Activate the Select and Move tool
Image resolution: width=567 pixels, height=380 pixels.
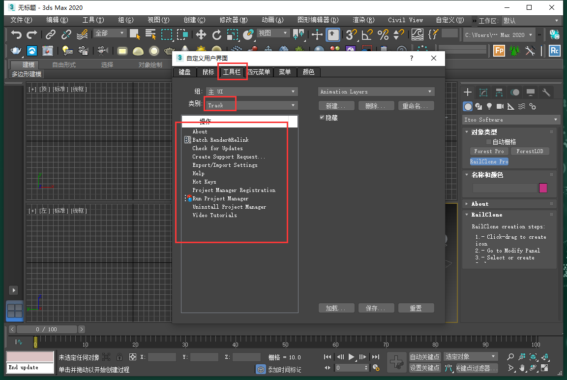[x=201, y=35]
